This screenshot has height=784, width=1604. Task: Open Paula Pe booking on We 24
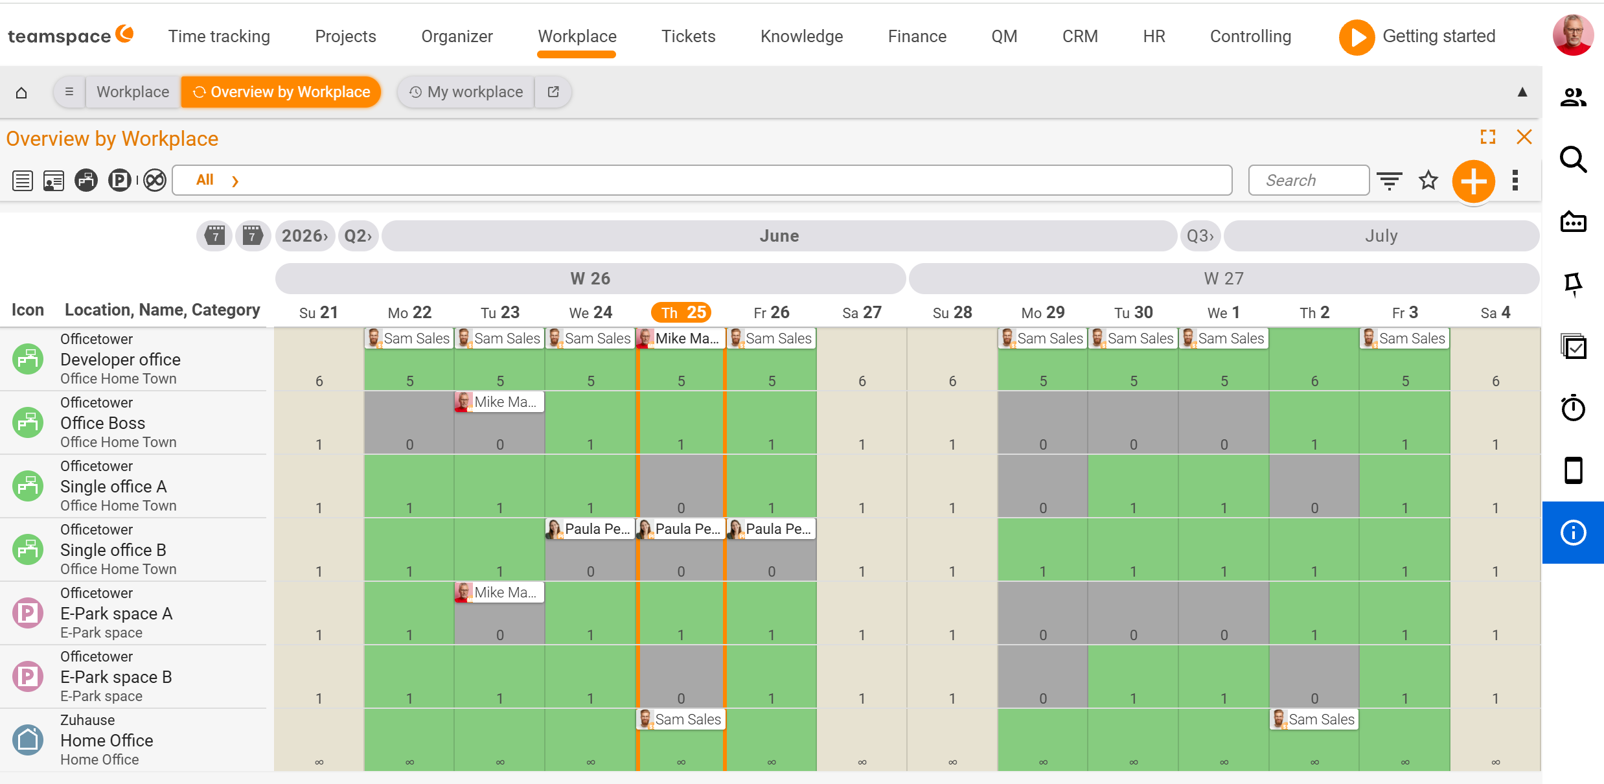(x=590, y=529)
